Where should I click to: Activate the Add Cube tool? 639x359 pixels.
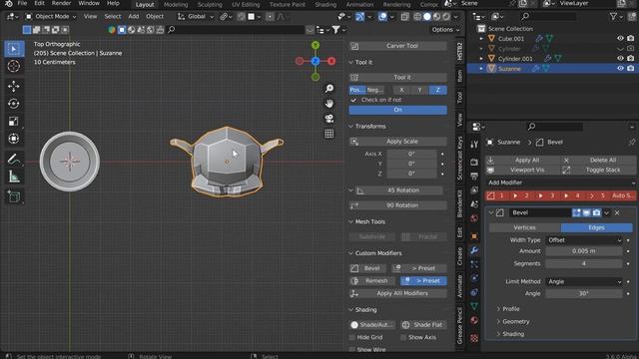pos(14,197)
